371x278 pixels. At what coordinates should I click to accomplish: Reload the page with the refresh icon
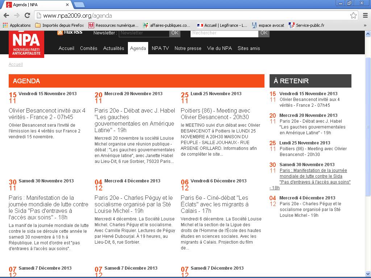(27, 15)
